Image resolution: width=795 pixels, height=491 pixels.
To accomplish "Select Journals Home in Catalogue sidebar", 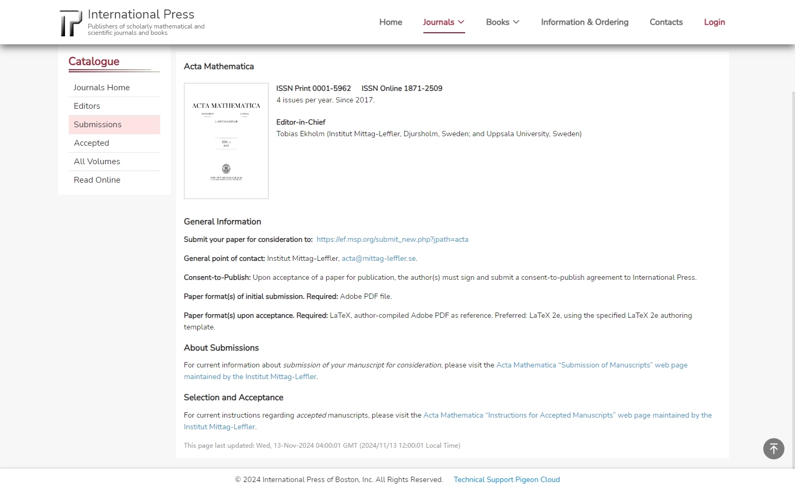I will click(114, 88).
